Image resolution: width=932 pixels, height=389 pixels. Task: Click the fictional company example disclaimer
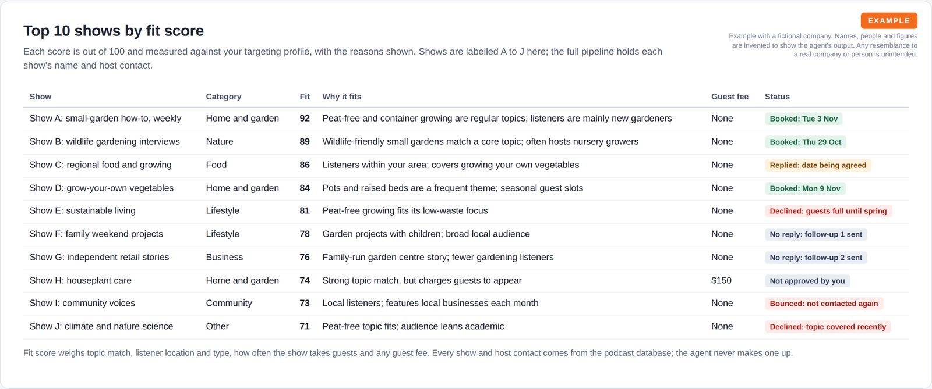point(822,45)
